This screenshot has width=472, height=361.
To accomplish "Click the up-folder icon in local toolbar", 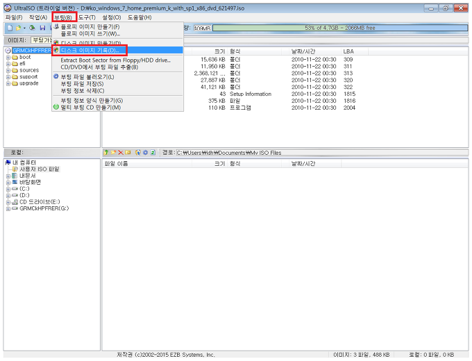I will pyautogui.click(x=106, y=153).
